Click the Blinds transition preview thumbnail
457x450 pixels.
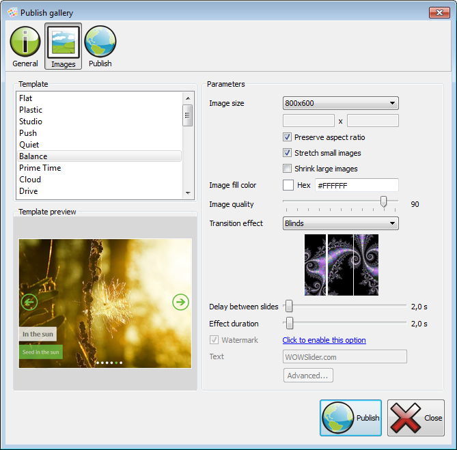pos(342,265)
